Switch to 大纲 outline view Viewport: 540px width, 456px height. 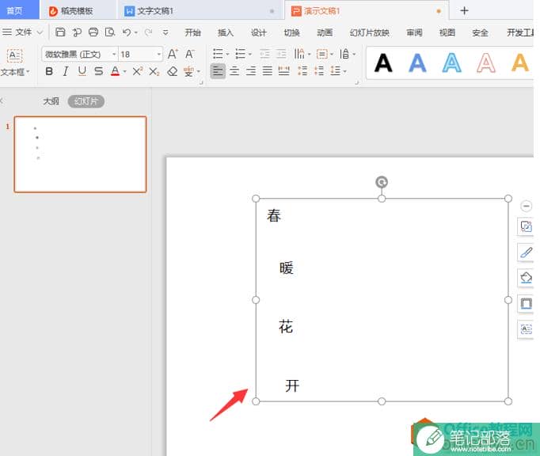(51, 101)
